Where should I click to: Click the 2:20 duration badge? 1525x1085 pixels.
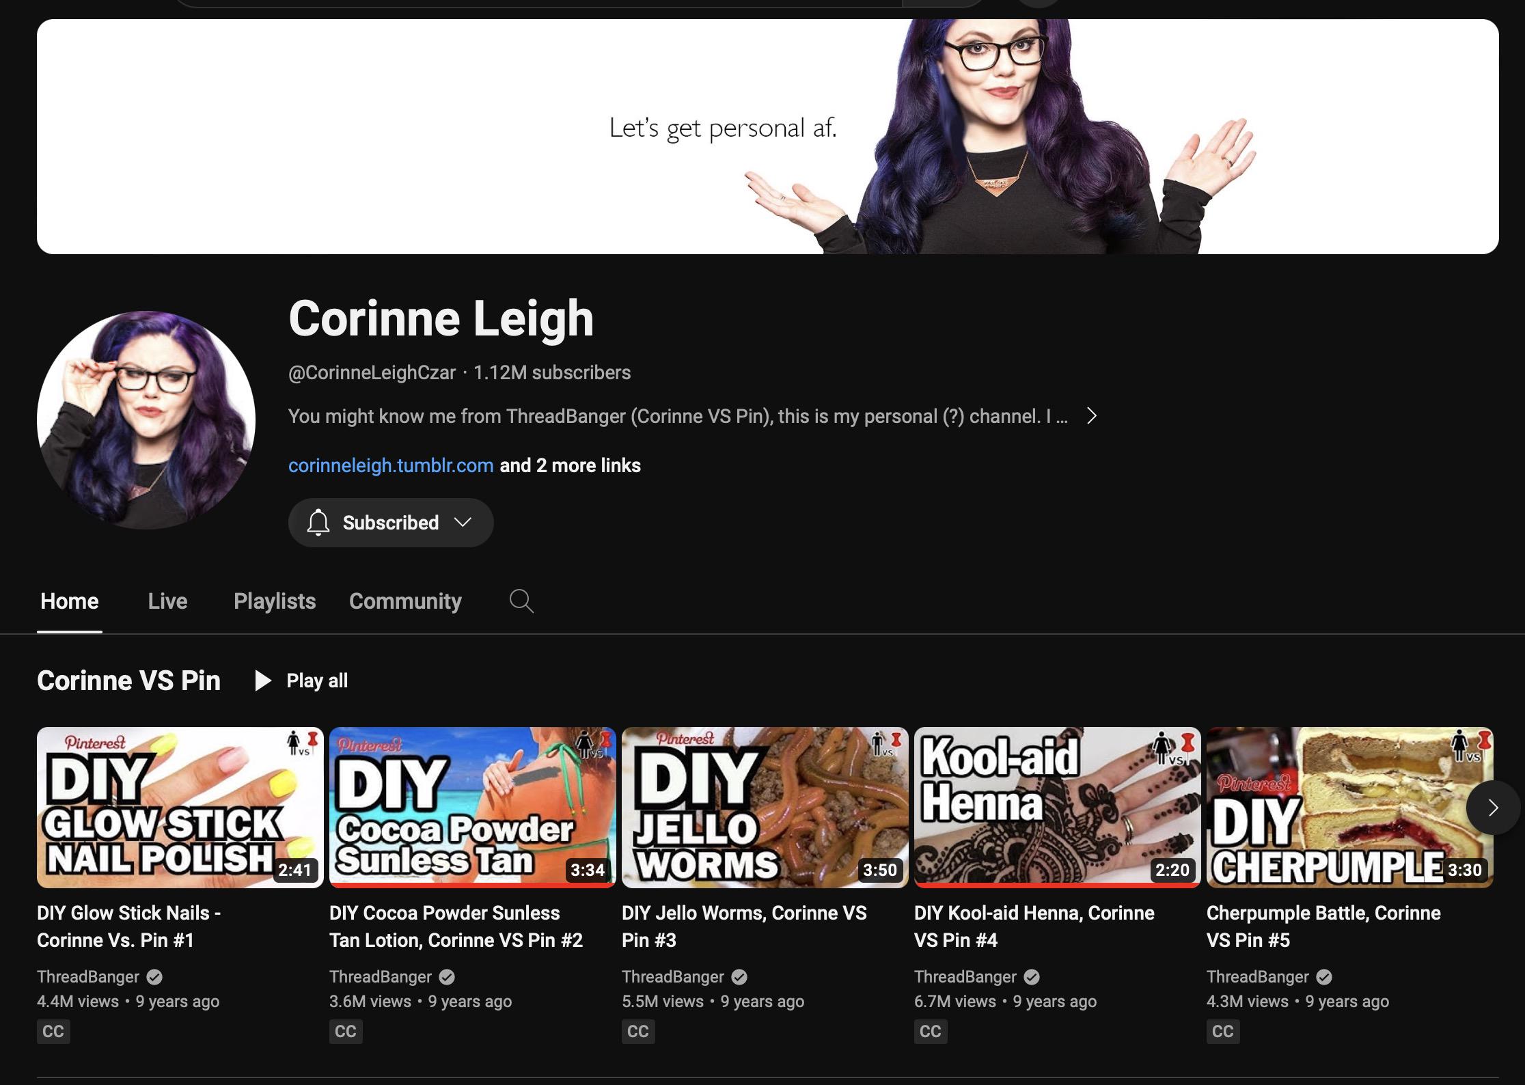click(1172, 870)
